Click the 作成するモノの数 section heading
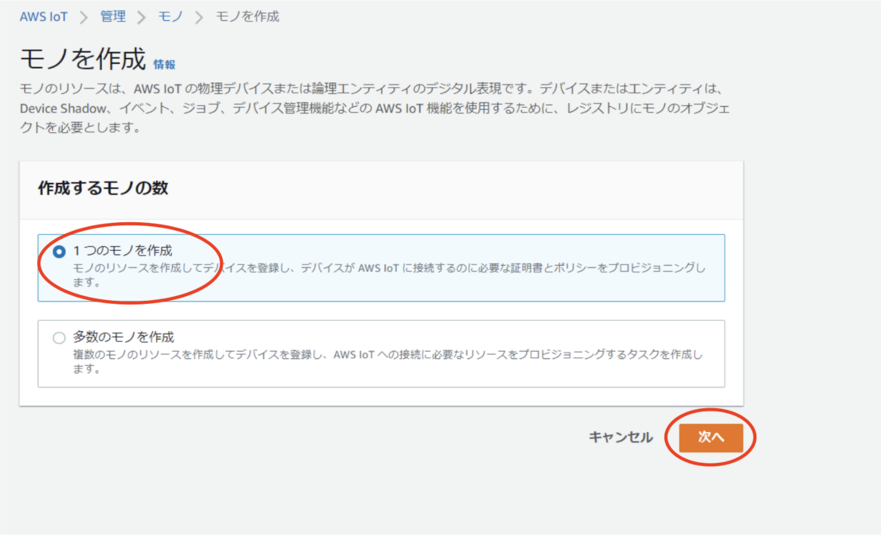This screenshot has width=881, height=537. click(x=103, y=188)
